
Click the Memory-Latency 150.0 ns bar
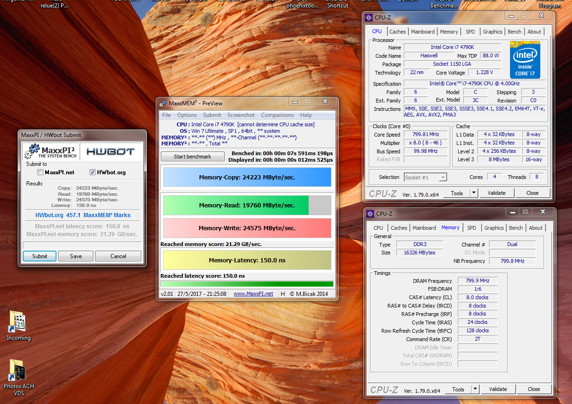tap(247, 260)
